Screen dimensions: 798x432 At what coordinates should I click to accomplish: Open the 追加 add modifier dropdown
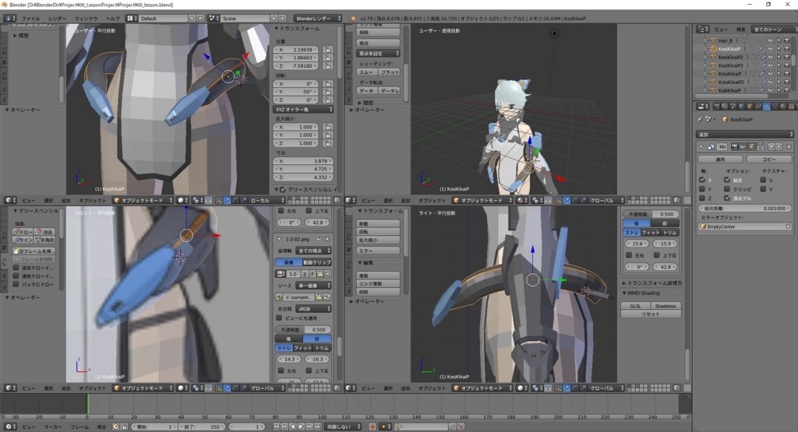[744, 134]
